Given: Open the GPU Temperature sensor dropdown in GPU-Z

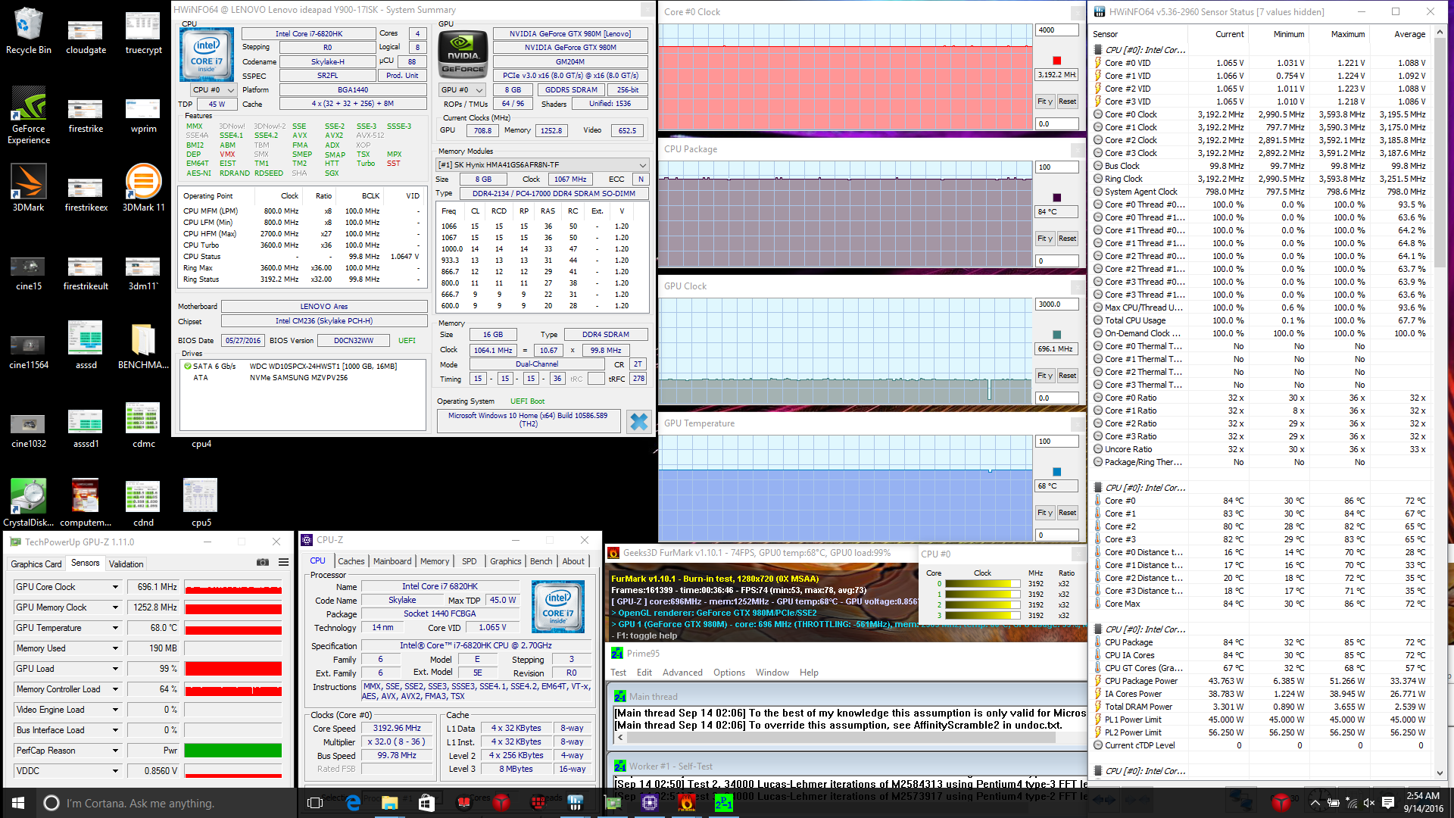Looking at the screenshot, I should [115, 628].
